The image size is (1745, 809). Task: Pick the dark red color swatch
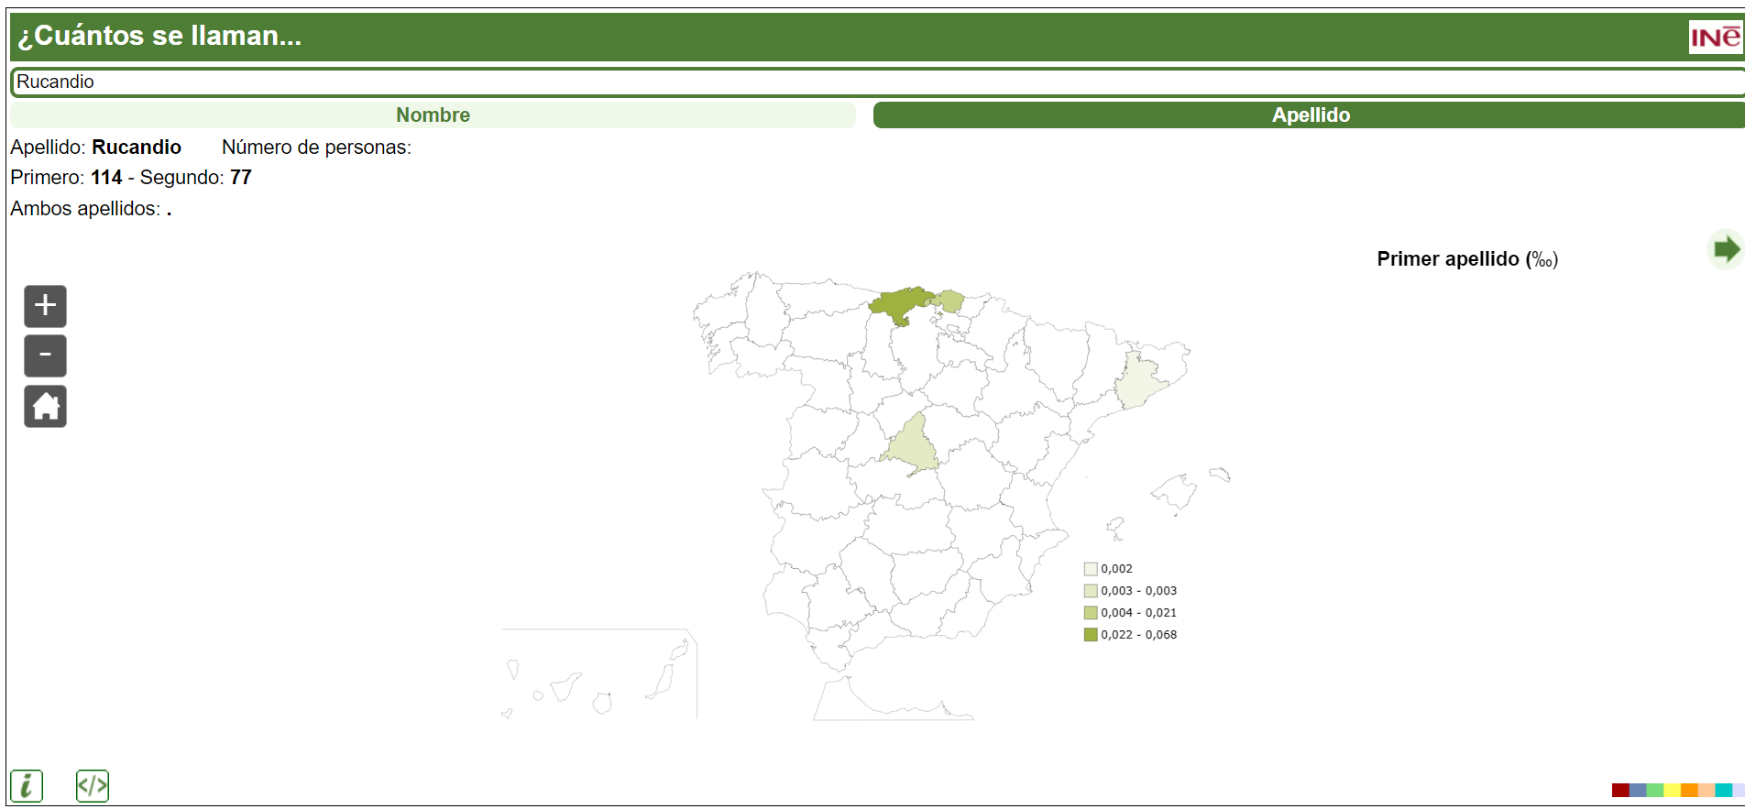pyautogui.click(x=1620, y=790)
